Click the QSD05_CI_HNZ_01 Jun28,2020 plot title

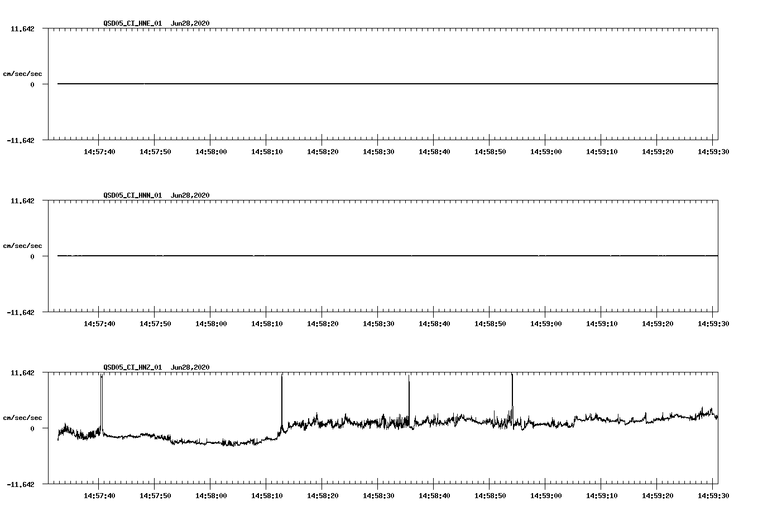(x=156, y=367)
